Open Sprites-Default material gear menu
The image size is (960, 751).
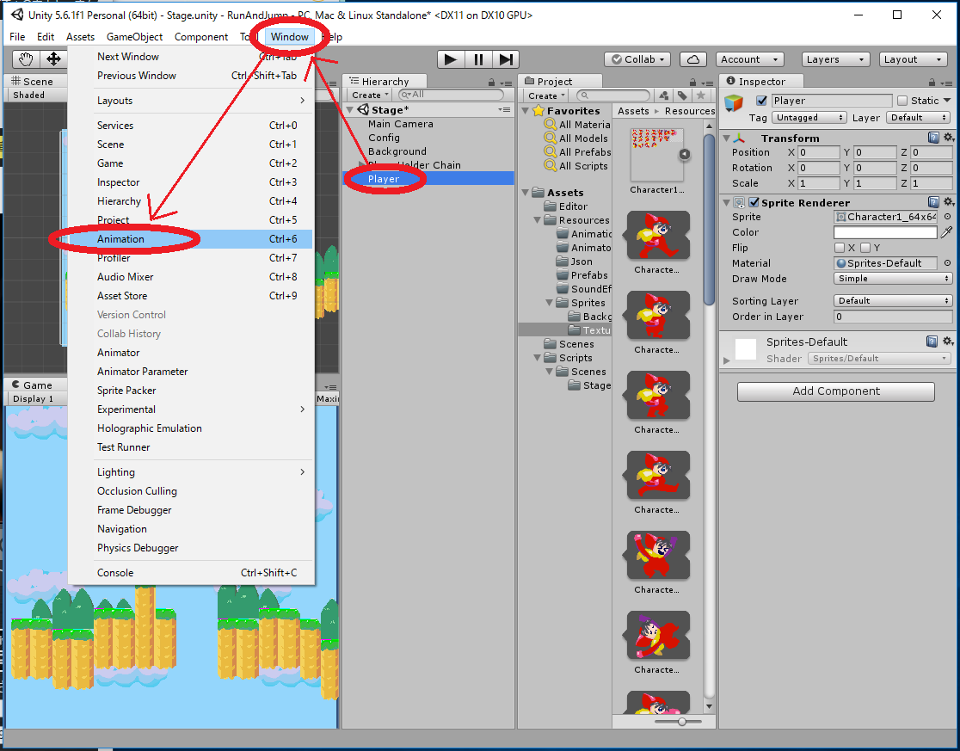coord(948,342)
